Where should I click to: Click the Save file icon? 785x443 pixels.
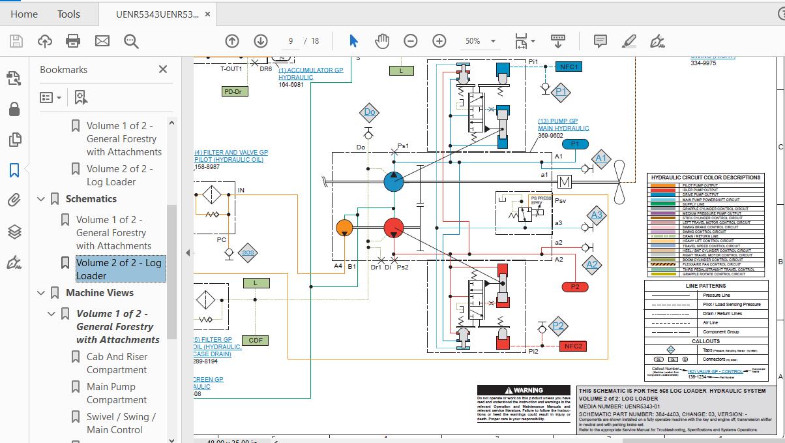tap(16, 41)
